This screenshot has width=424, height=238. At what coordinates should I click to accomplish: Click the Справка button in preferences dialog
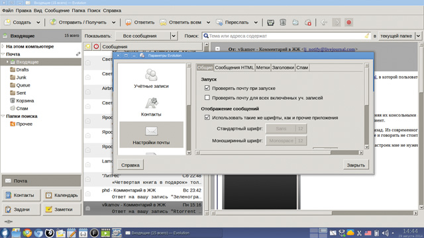131,165
